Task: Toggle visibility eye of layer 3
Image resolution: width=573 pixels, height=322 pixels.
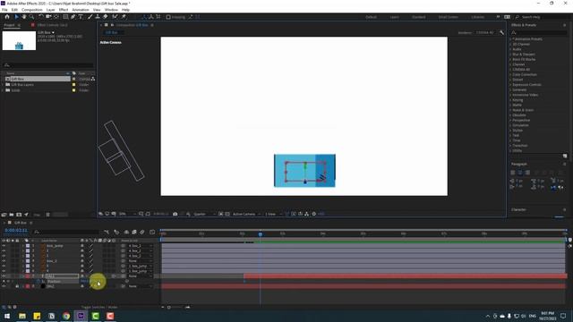Action: pos(4,256)
